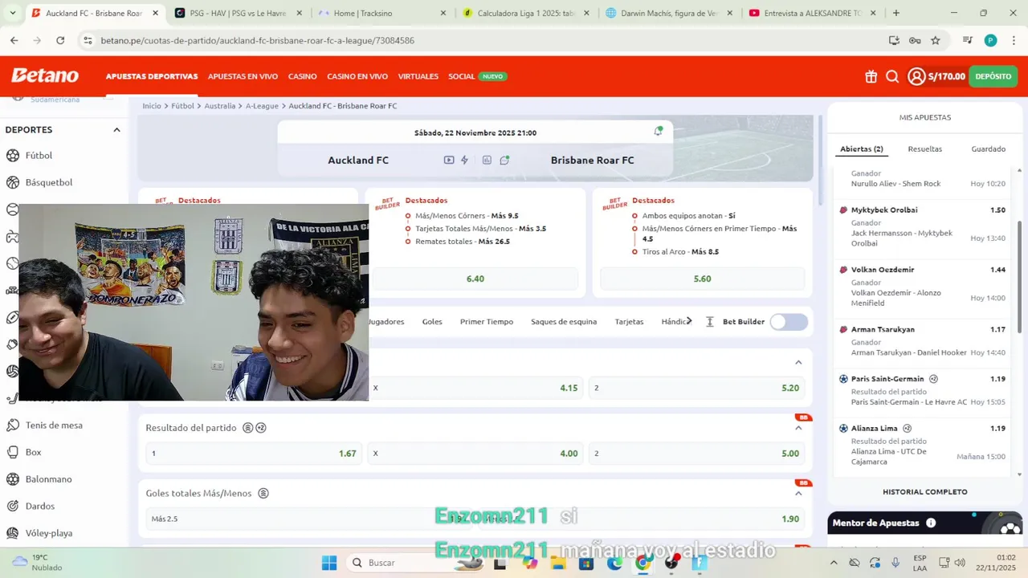The height and width of the screenshot is (578, 1028).
Task: Click the A-League breadcrumb link
Action: click(262, 106)
